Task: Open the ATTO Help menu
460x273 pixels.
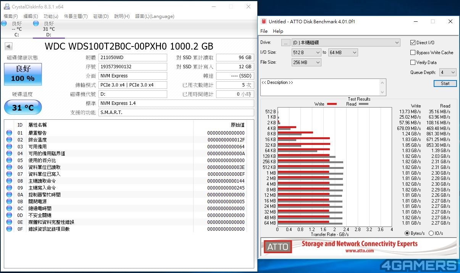Action: [x=278, y=31]
